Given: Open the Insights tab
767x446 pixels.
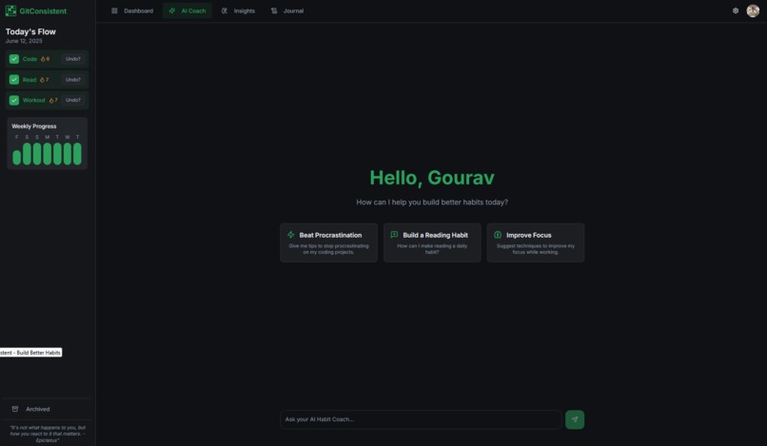Looking at the screenshot, I should click(238, 10).
